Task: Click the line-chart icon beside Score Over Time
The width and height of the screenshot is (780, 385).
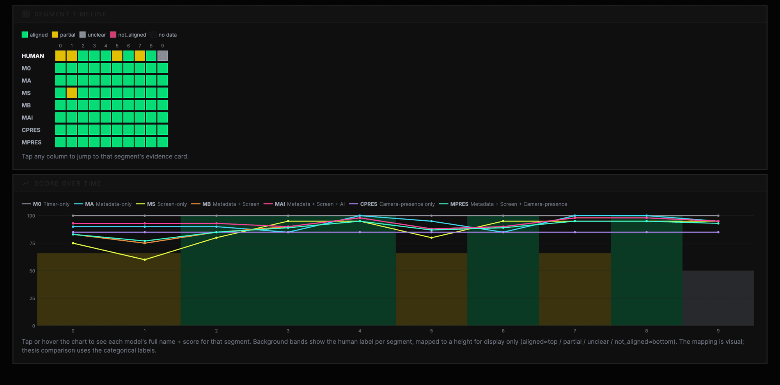Action: [26, 183]
